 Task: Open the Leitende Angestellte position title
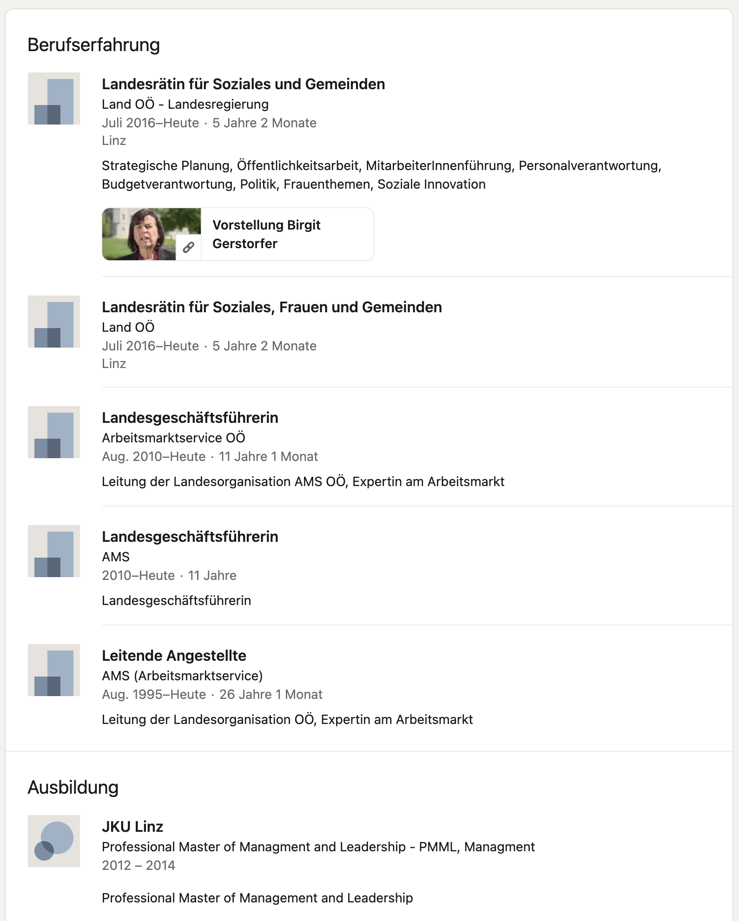[174, 656]
